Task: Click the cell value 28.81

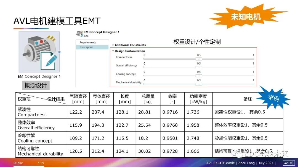Action: [144, 112]
